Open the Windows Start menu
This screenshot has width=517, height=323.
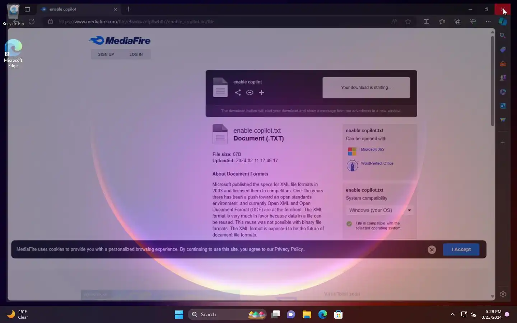(x=179, y=314)
